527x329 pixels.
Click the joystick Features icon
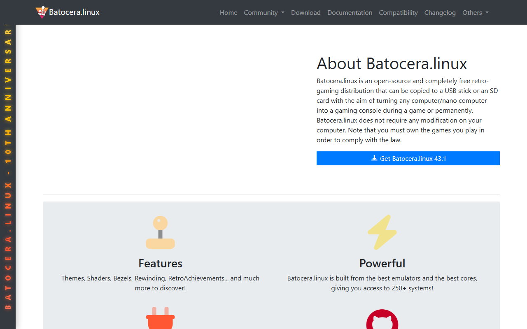coord(160,232)
